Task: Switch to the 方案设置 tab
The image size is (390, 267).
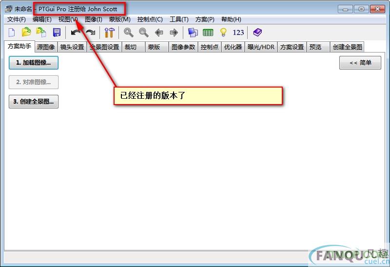Action: 292,47
